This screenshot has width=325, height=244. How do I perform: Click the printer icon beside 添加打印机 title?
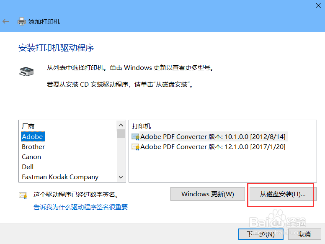coord(21,21)
